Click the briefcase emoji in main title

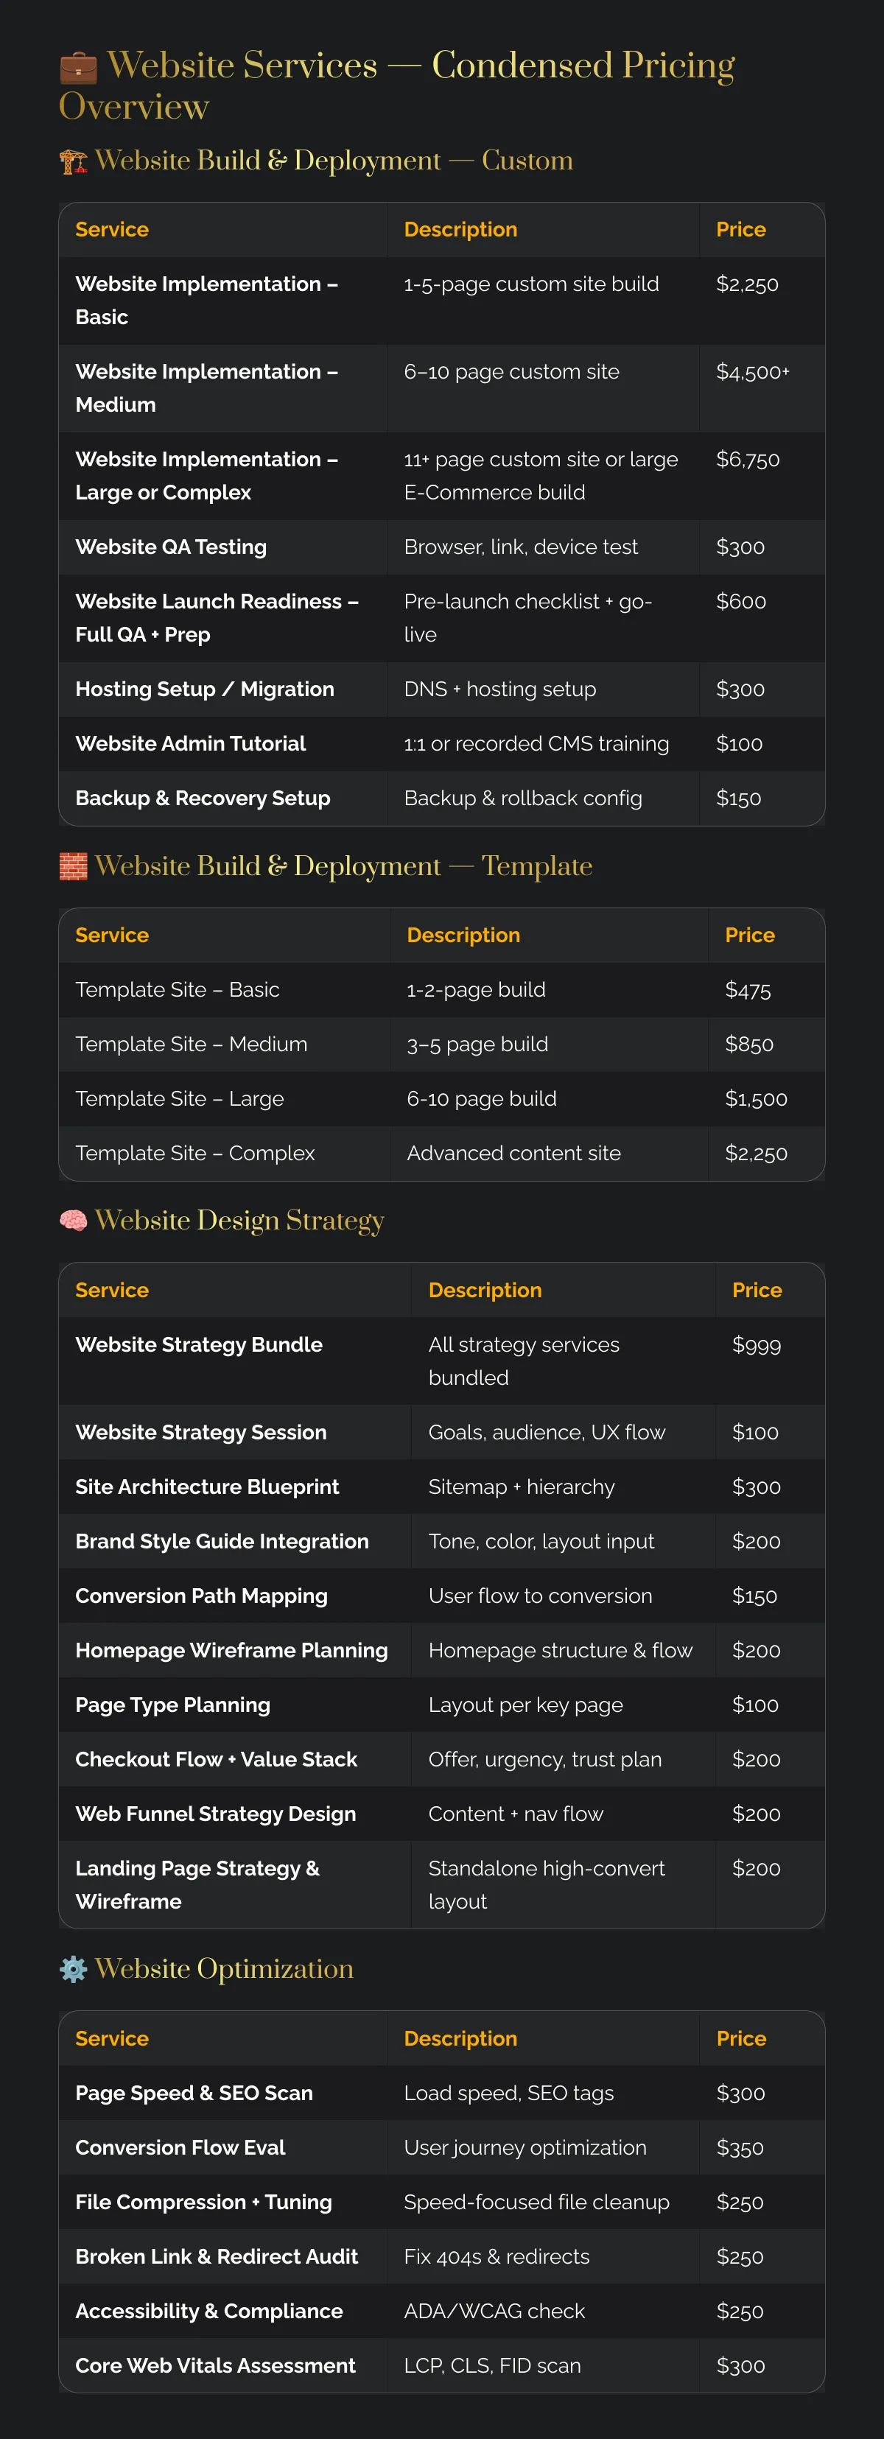77,67
